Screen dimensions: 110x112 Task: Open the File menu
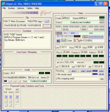[x=4, y=8]
